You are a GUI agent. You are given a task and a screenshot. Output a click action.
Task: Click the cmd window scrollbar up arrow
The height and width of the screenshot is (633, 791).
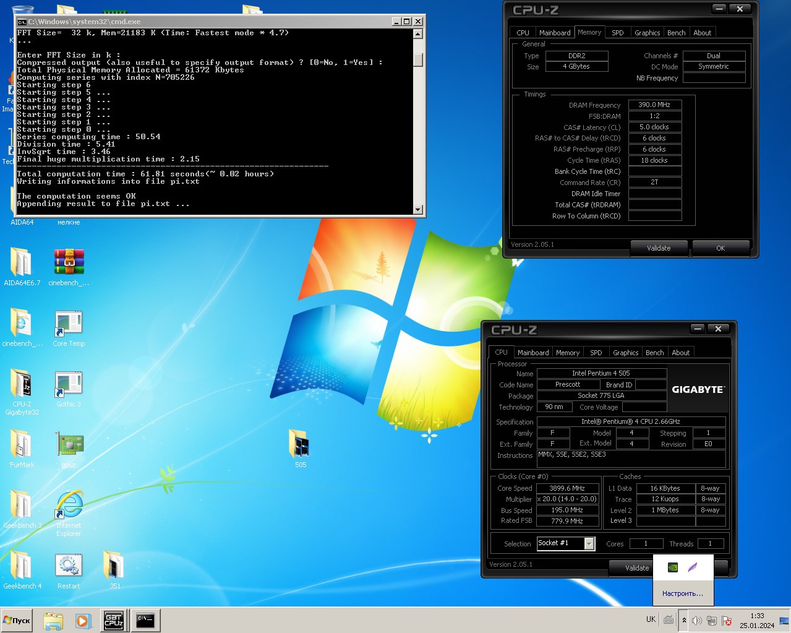tap(418, 35)
